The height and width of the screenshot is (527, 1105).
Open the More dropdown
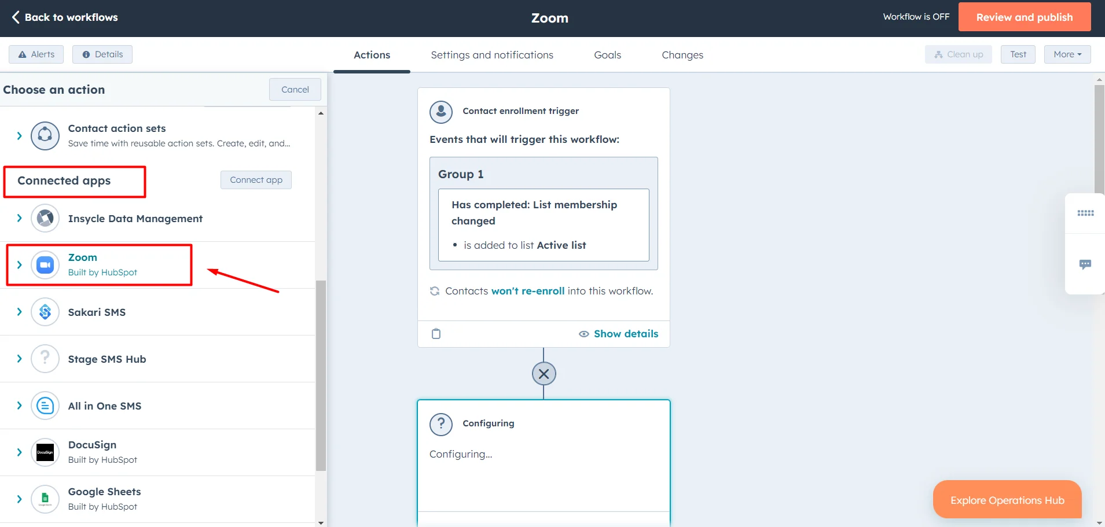[x=1067, y=54]
